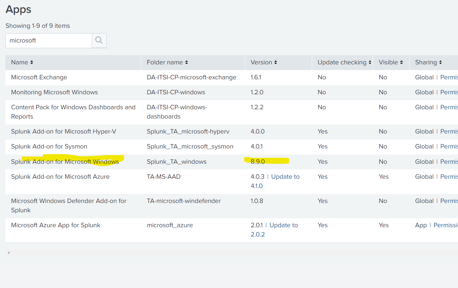The width and height of the screenshot is (458, 288).
Task: Click Update to 2.0.2 for Microsoft Azure App
Action: click(x=283, y=225)
